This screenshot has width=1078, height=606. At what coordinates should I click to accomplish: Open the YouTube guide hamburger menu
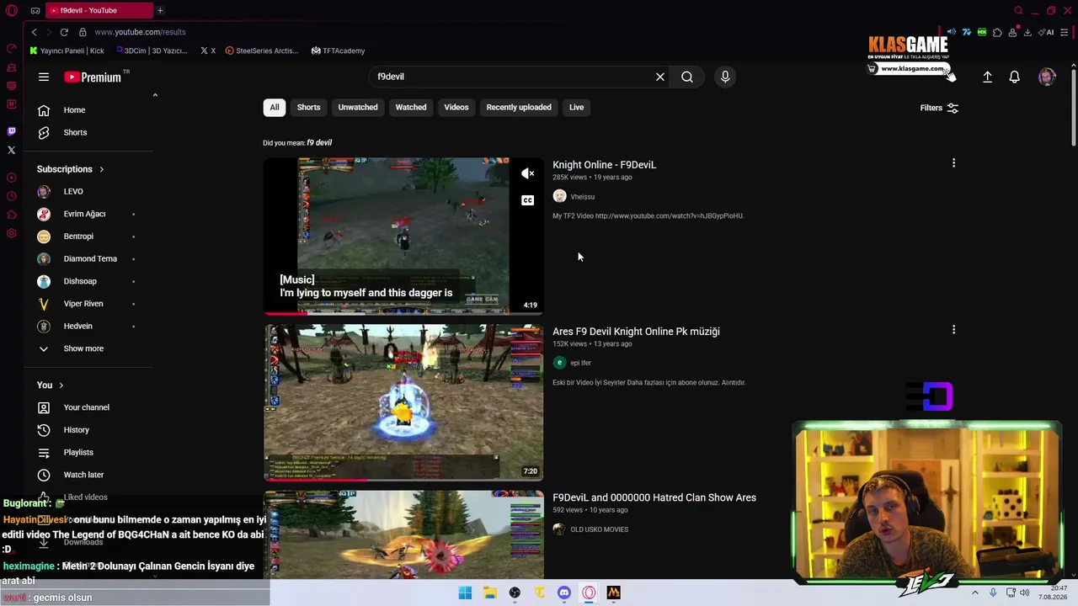pos(44,77)
